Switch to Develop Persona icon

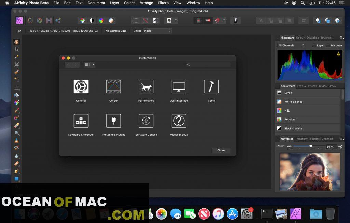tap(40, 20)
